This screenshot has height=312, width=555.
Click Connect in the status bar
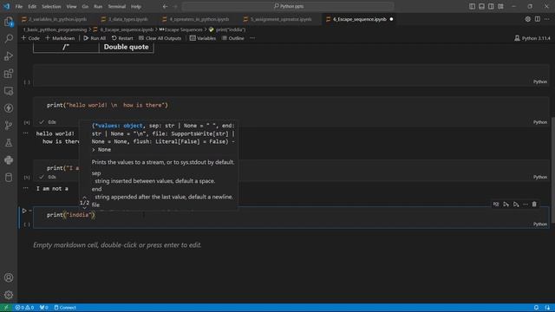[x=65, y=308]
